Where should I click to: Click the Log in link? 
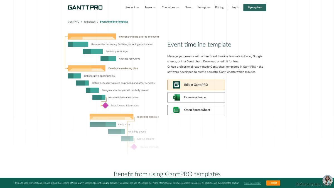coord(235,8)
